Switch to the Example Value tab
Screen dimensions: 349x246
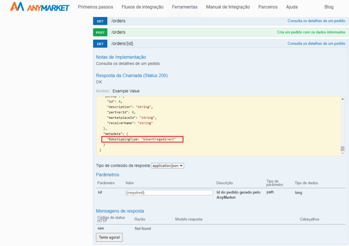(x=126, y=91)
